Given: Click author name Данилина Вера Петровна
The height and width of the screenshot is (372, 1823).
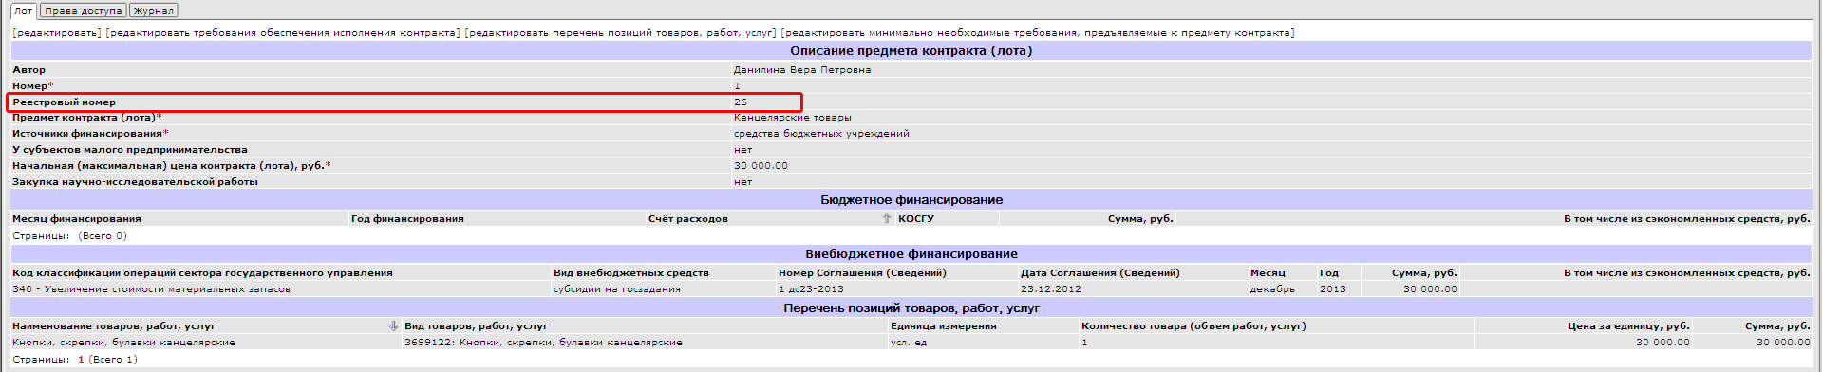Looking at the screenshot, I should click(x=802, y=70).
